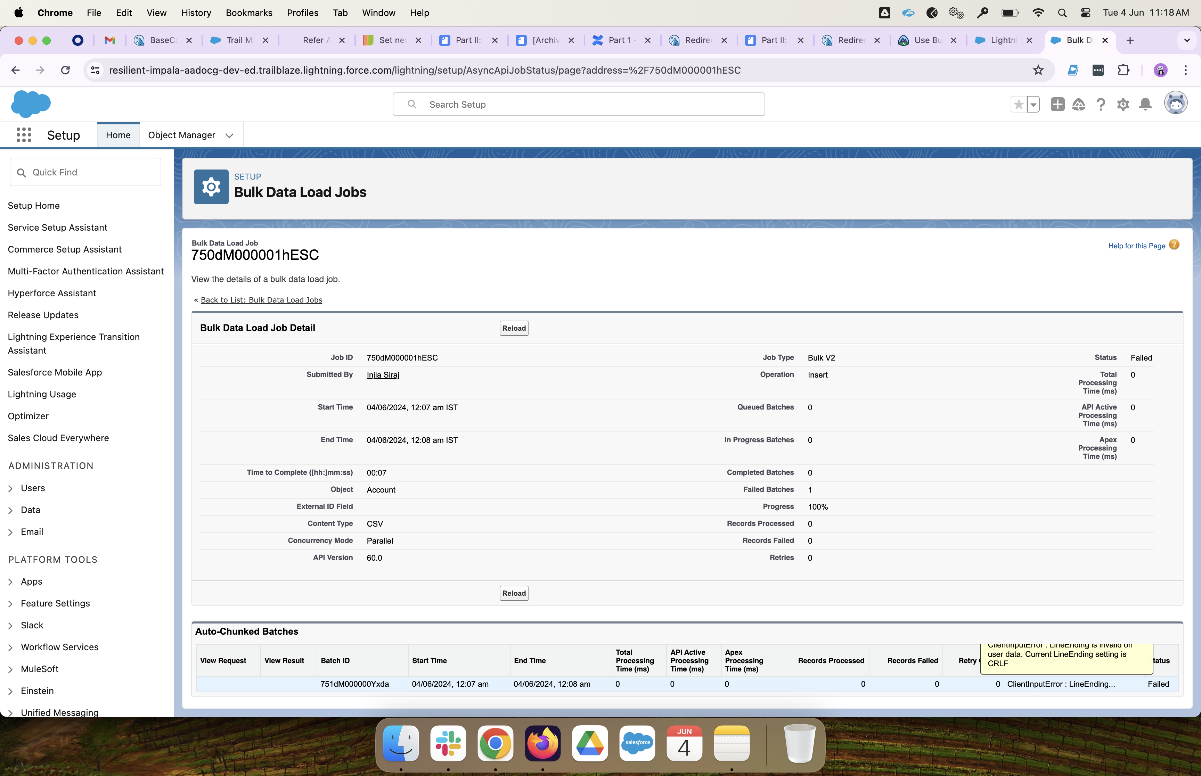Click the Reload button on job detail

pos(514,328)
